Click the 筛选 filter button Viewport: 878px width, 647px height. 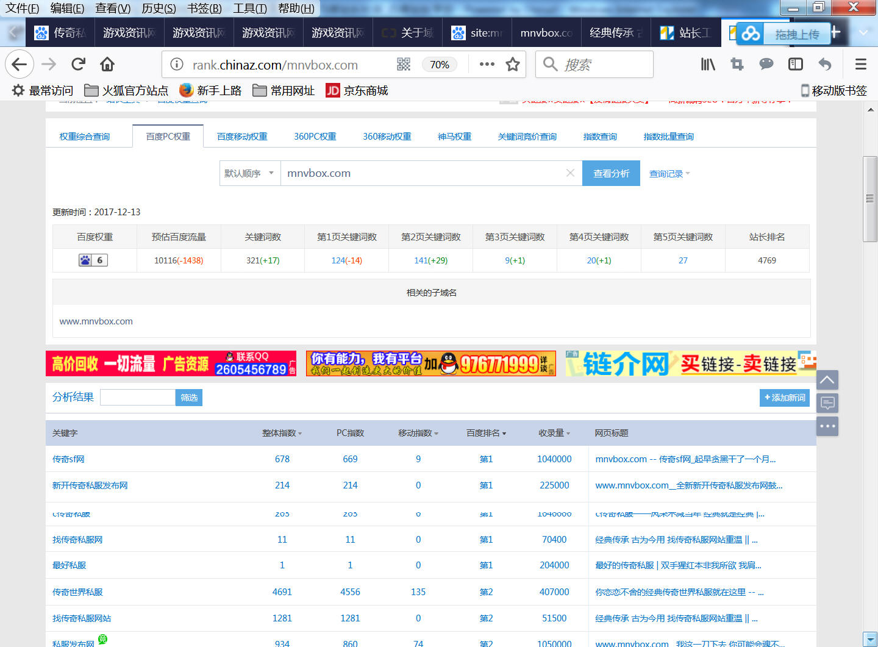pos(189,398)
